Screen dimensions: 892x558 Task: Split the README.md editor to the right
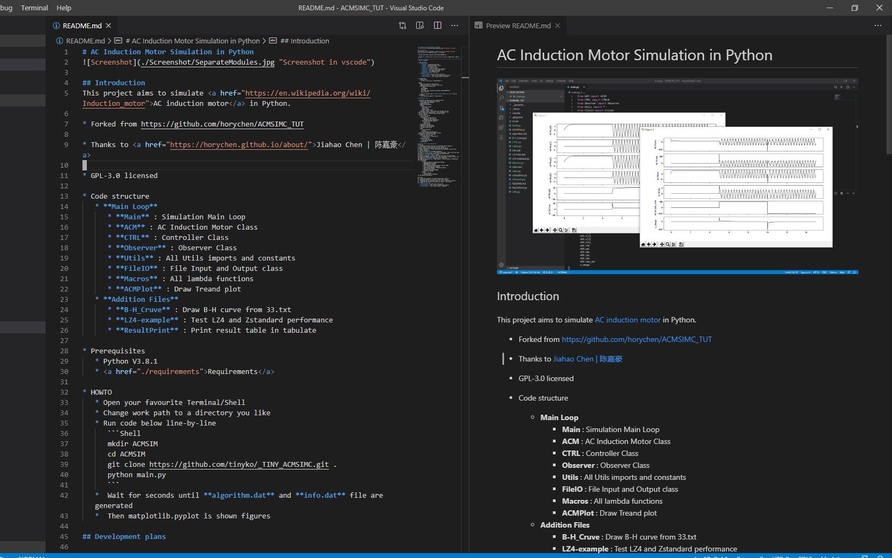point(437,26)
